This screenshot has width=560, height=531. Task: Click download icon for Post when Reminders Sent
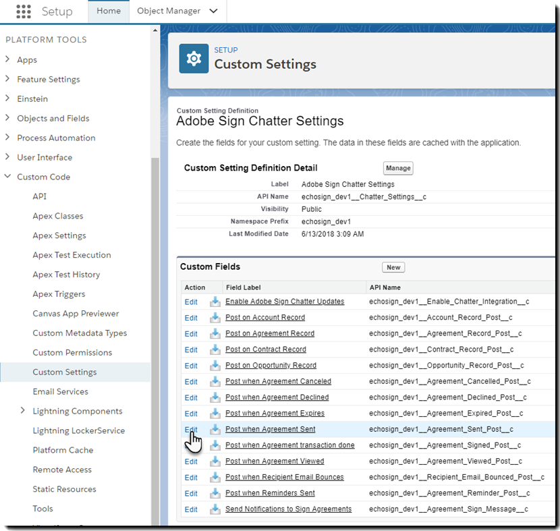[x=215, y=493]
